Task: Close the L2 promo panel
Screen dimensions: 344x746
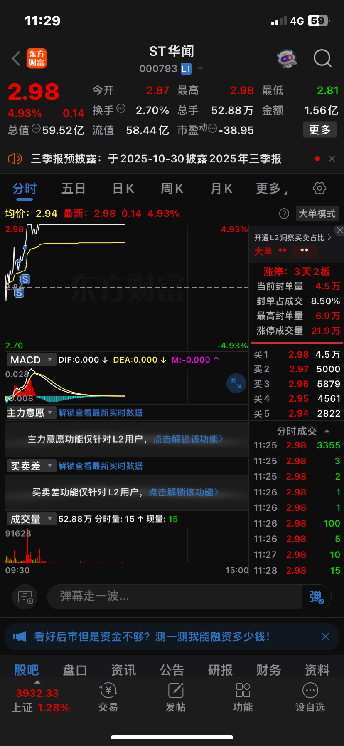Action: point(340,230)
